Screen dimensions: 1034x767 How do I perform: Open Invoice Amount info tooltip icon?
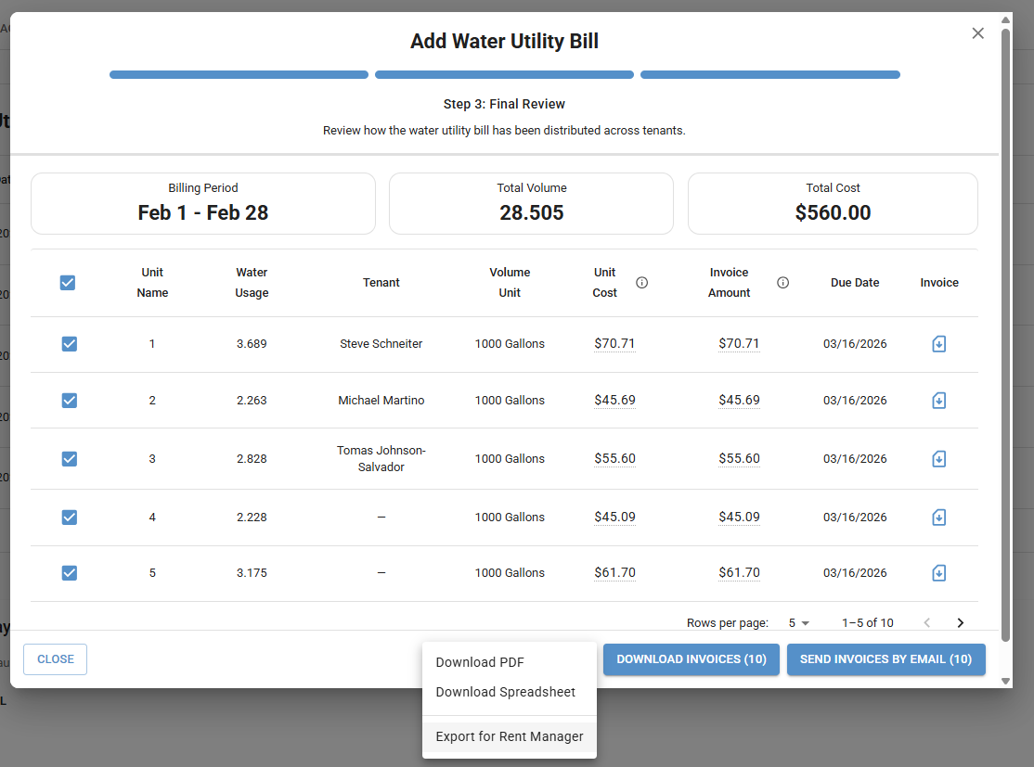coord(782,283)
